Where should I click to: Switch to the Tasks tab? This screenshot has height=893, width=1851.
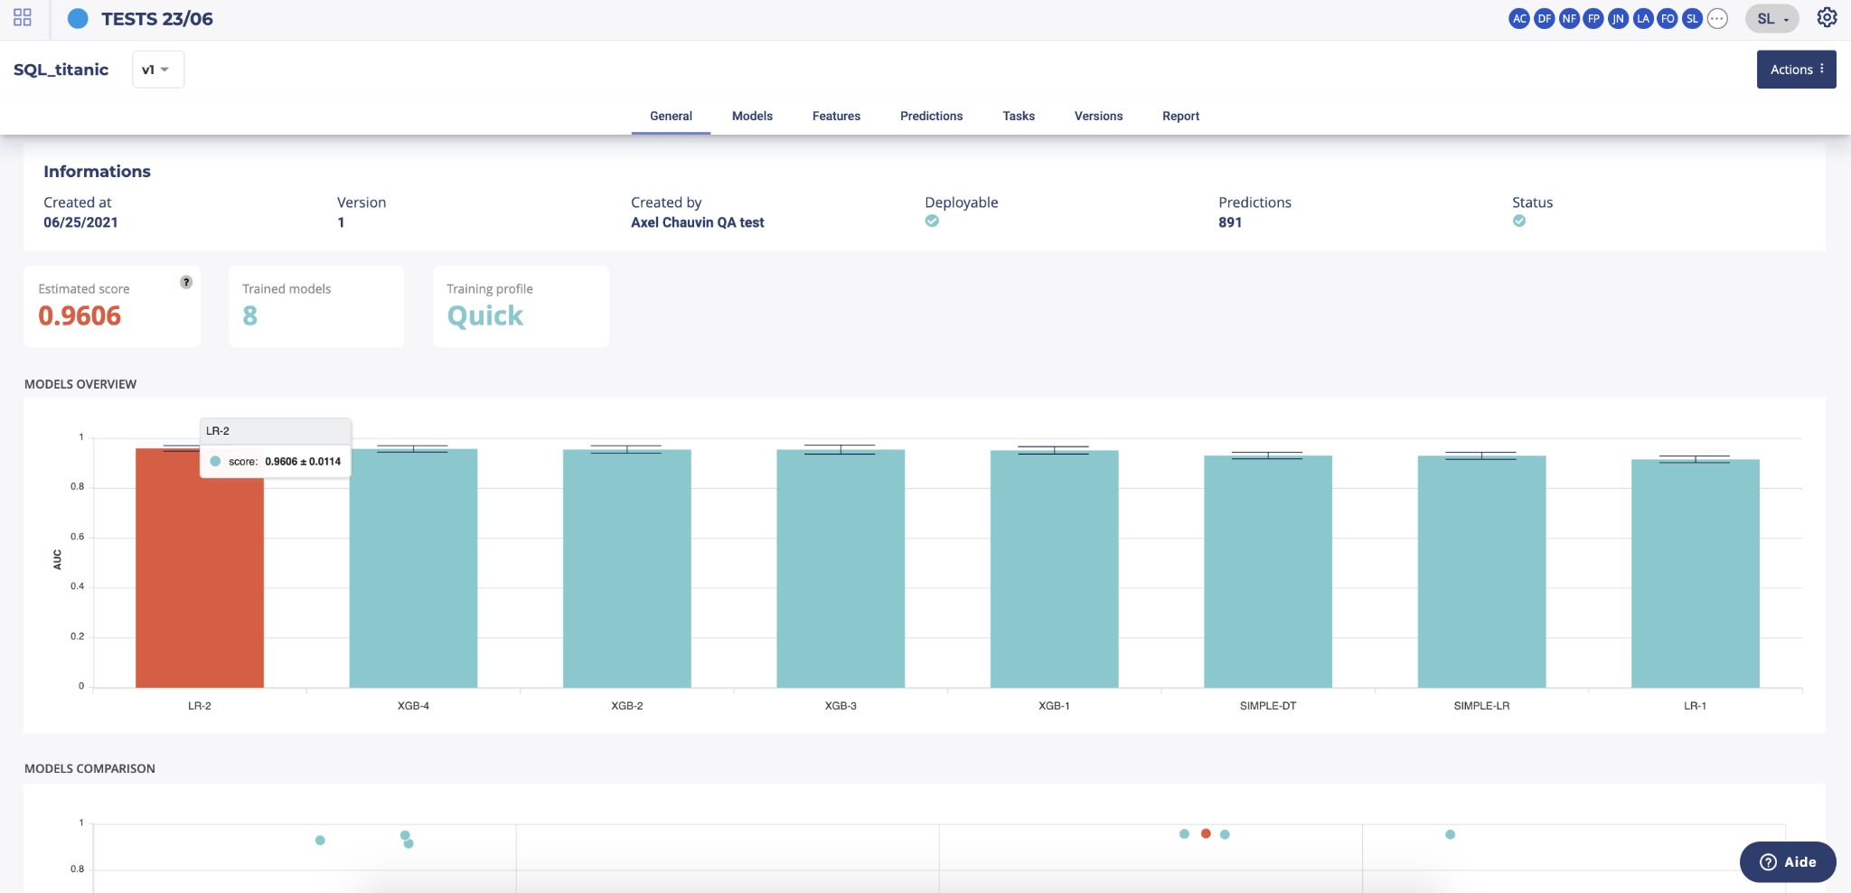tap(1019, 116)
